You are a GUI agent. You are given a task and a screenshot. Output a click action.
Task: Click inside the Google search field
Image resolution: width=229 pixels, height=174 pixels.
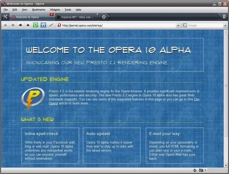coord(201,25)
